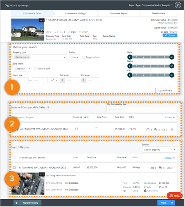
Task: Click the Beds slider 6+ handle
Action: click(x=172, y=57)
